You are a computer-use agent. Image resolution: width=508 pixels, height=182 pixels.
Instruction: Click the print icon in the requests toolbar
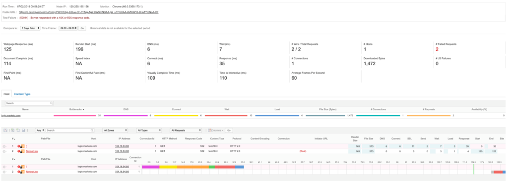(23, 131)
